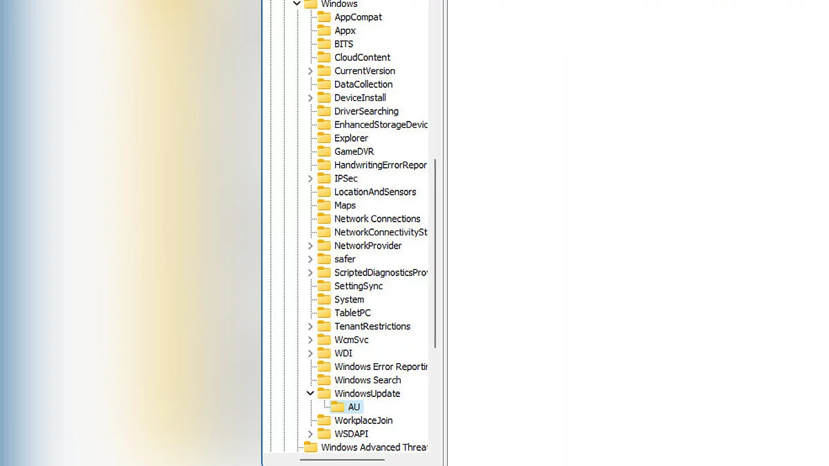Click the tree pane horizontal scrollbar thumb
Viewport: 829px width, 466px height.
click(343, 460)
